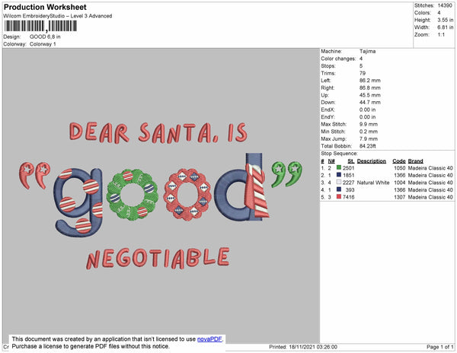The height and width of the screenshot is (353, 457).
Task: Click the "Stops:" label
Action: [328, 65]
